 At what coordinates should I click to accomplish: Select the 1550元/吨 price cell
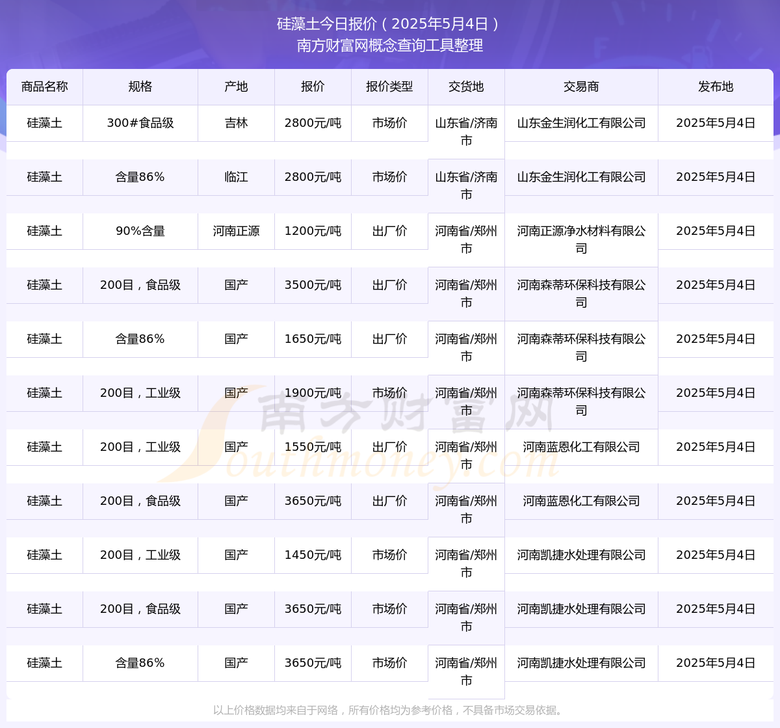point(313,447)
